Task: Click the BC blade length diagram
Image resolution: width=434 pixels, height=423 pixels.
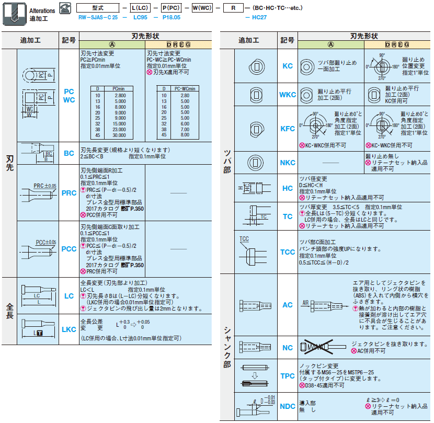Action: pyautogui.click(x=38, y=153)
